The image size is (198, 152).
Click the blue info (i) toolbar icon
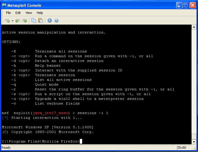(x=50, y=20)
